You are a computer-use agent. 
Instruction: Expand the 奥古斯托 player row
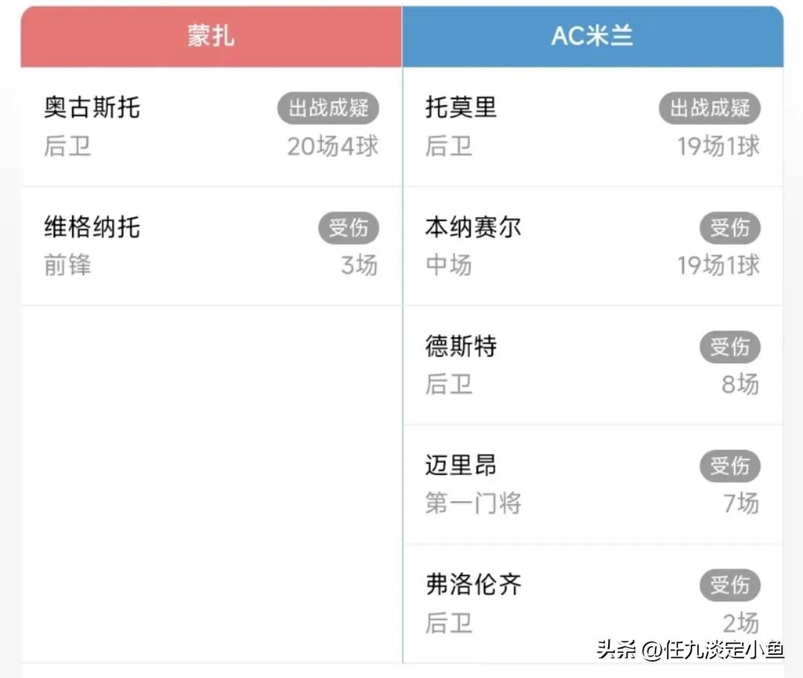pos(210,127)
